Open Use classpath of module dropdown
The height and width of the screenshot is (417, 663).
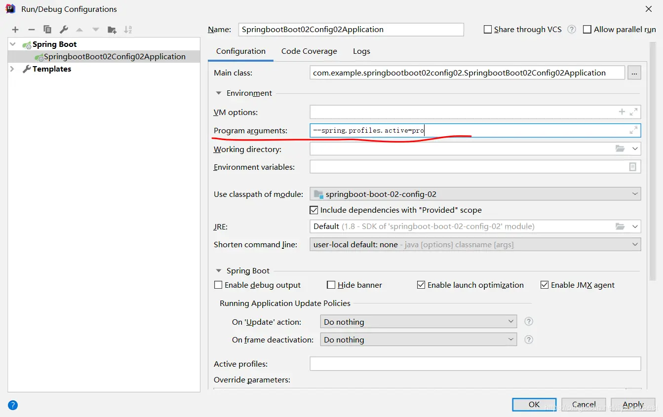coord(475,194)
